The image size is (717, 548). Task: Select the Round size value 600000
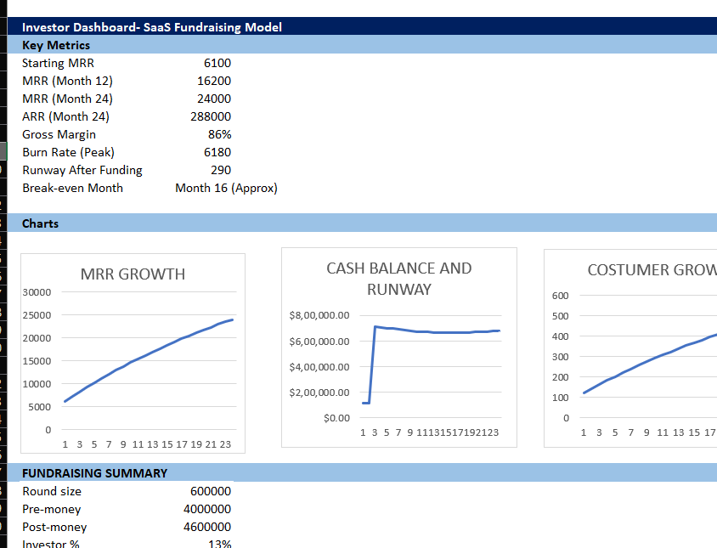coord(211,491)
